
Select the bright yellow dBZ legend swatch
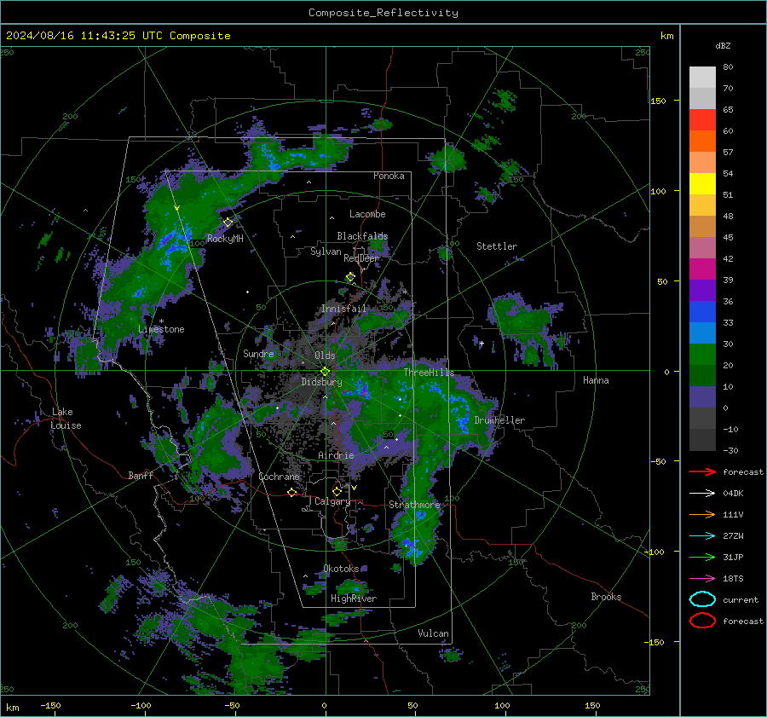click(x=702, y=183)
